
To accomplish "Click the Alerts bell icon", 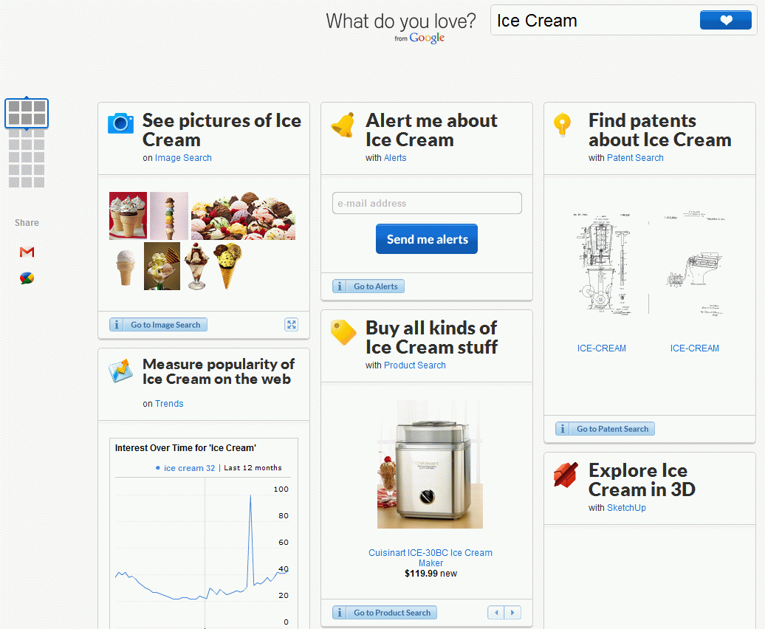I will click(x=343, y=125).
